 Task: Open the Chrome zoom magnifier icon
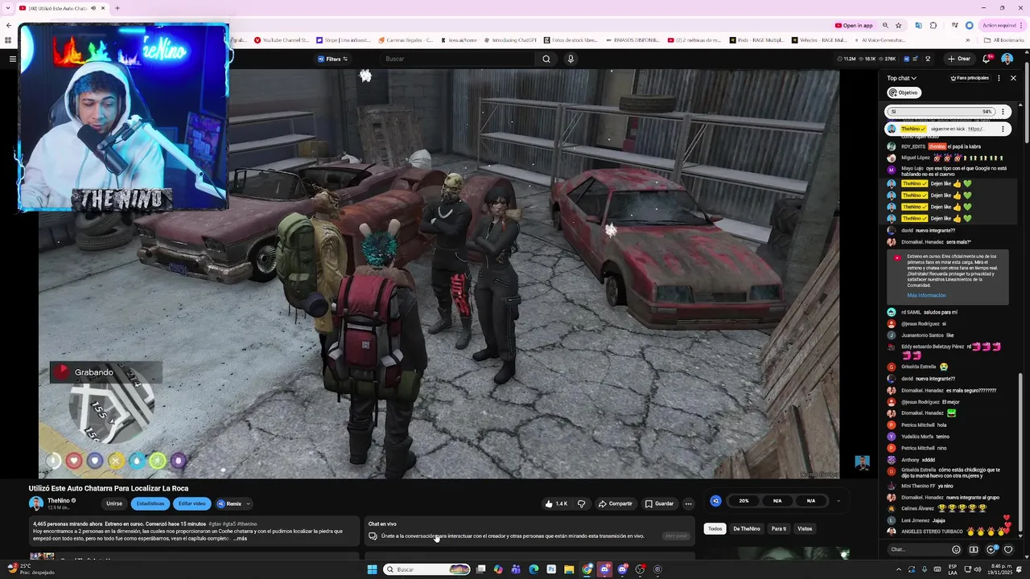pyautogui.click(x=885, y=25)
